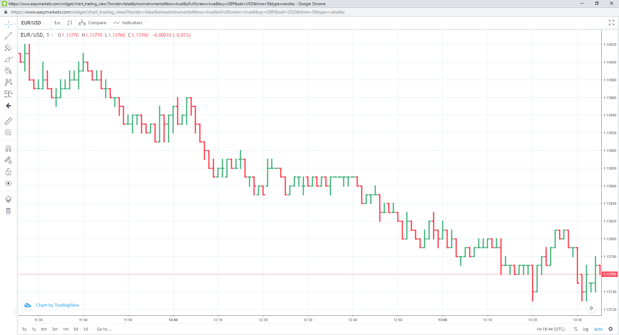Open the Go to date dialog
The image size is (619, 335).
104,329
